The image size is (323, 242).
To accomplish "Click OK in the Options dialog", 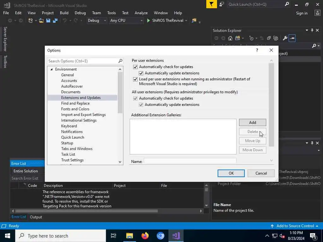I will coord(231,173).
